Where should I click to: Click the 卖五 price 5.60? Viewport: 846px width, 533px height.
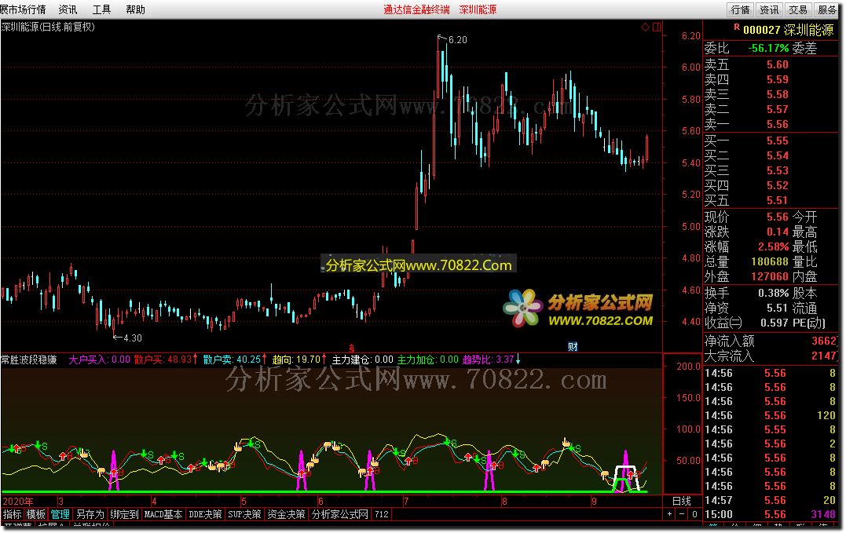click(x=778, y=64)
